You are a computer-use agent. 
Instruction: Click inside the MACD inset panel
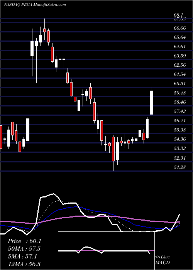106,251
